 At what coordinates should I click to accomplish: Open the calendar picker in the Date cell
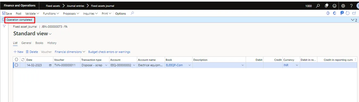pos(50,65)
